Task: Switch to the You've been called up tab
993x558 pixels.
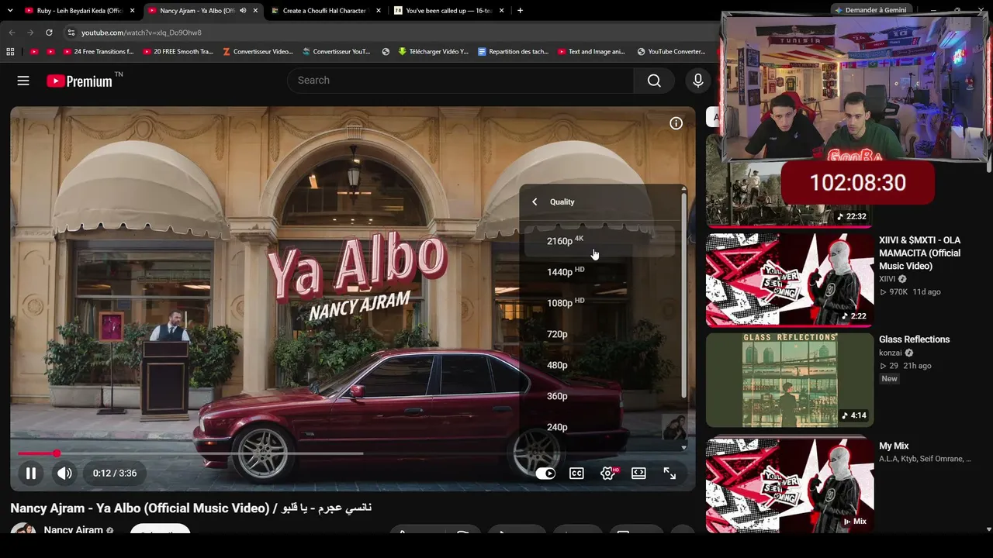Action: coord(449,11)
